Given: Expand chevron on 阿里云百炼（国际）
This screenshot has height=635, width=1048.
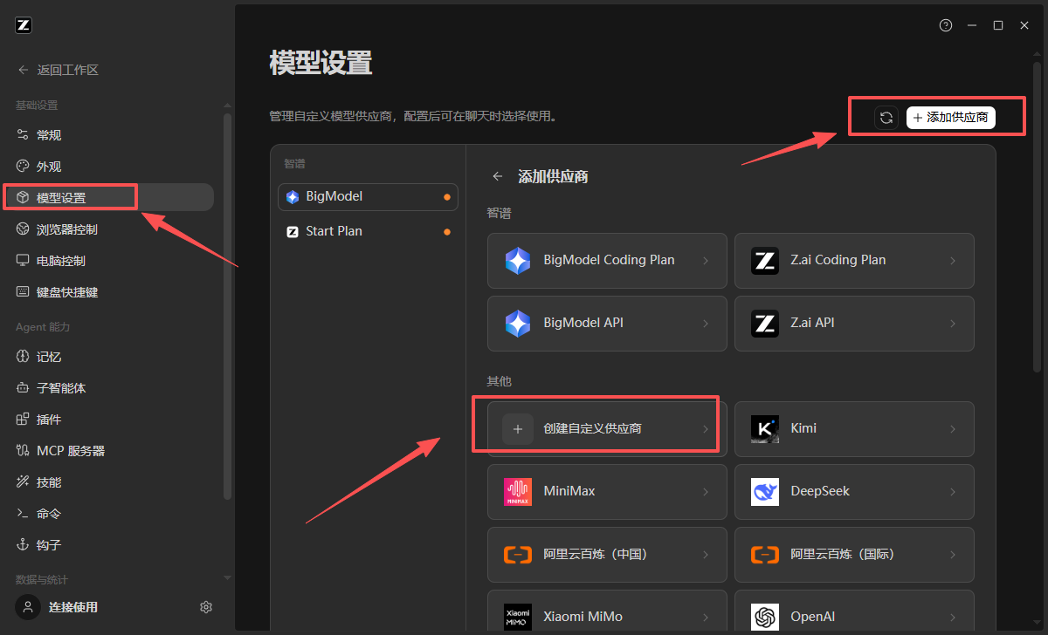Looking at the screenshot, I should tap(953, 555).
